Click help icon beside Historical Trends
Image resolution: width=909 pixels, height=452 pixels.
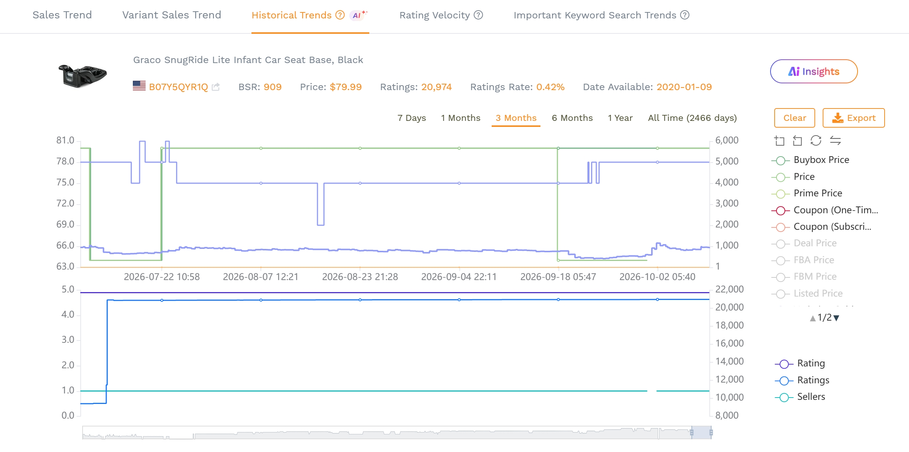(x=340, y=15)
